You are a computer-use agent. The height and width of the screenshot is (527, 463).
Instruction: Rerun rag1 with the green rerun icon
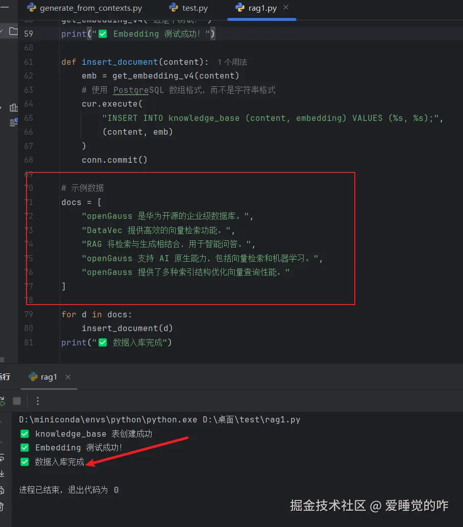coord(2,401)
